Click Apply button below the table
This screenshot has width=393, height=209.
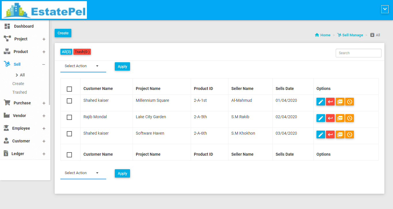[122, 173]
